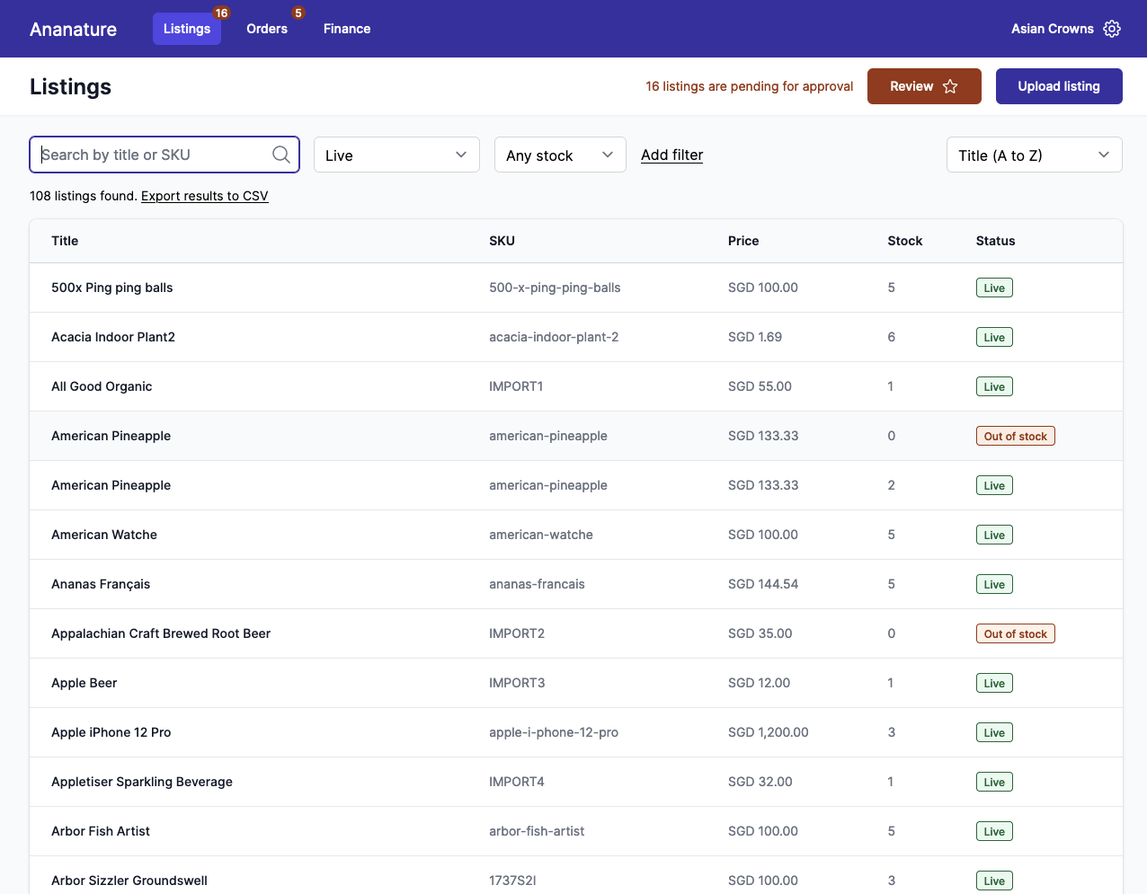Click the magnifier search icon
The height and width of the screenshot is (894, 1147).
pos(280,155)
